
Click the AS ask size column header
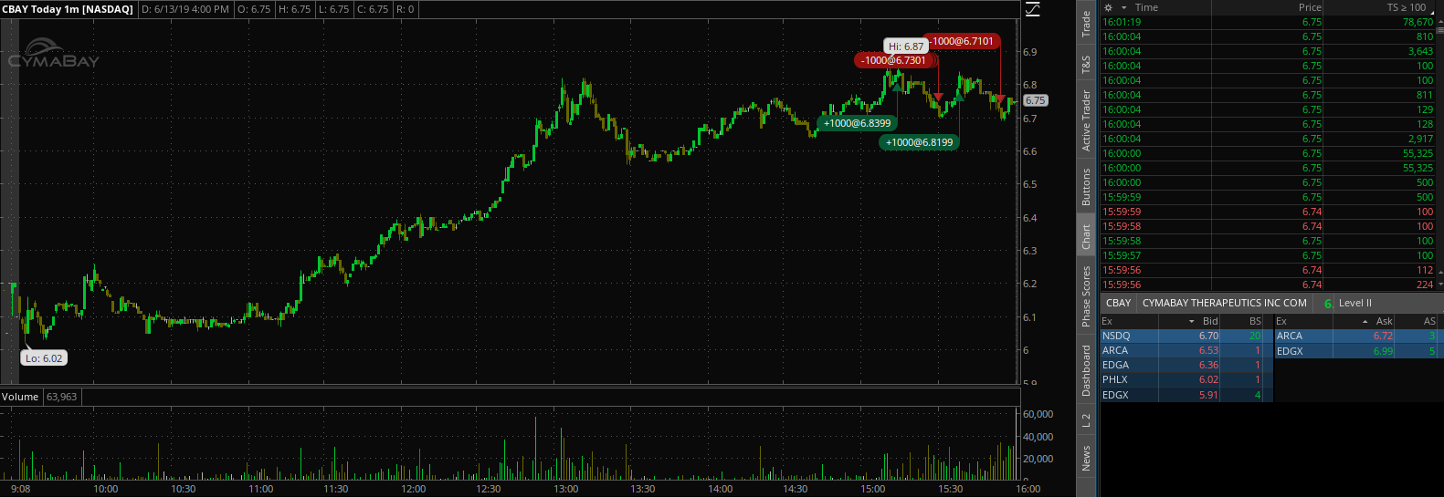pyautogui.click(x=1429, y=321)
